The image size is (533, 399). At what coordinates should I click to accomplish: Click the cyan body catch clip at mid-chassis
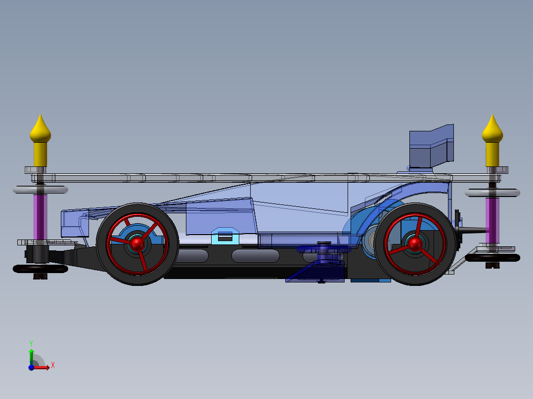(x=225, y=236)
